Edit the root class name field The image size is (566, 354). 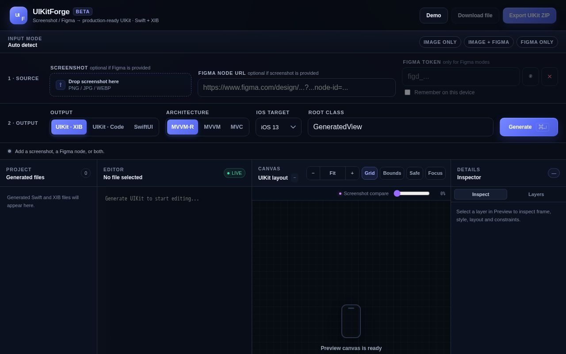click(x=401, y=127)
